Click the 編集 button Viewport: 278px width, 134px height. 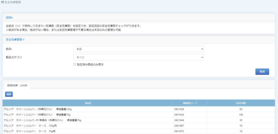pyautogui.click(x=9, y=94)
